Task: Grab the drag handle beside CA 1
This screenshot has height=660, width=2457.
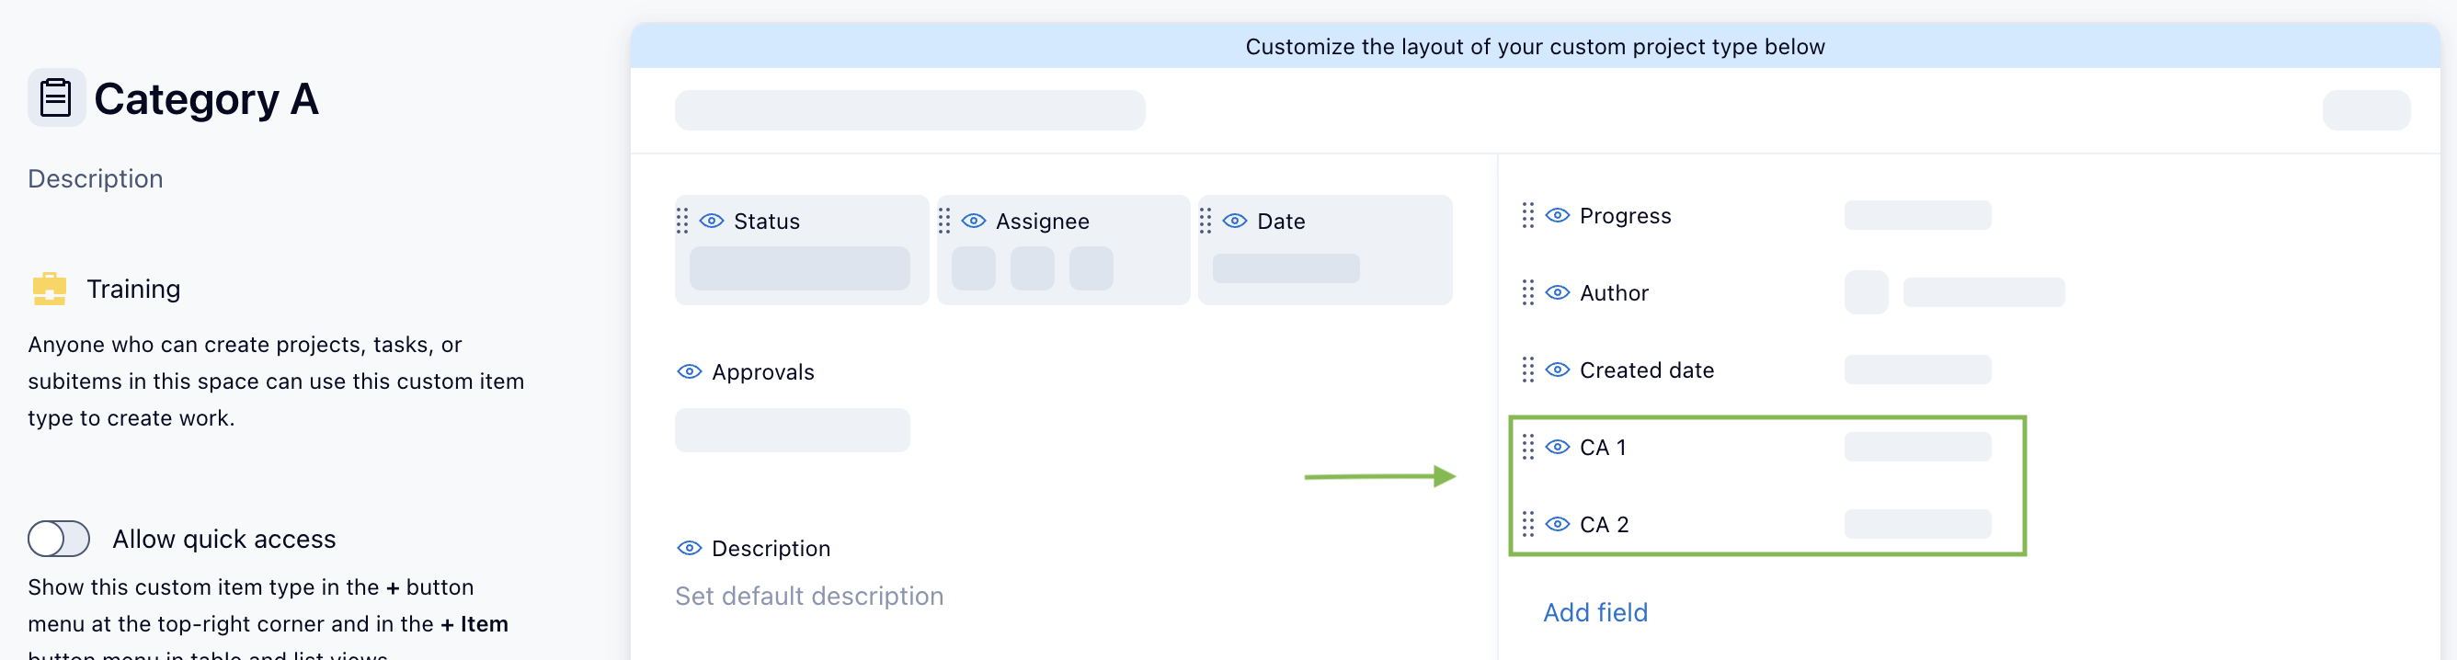Action: 1528,447
